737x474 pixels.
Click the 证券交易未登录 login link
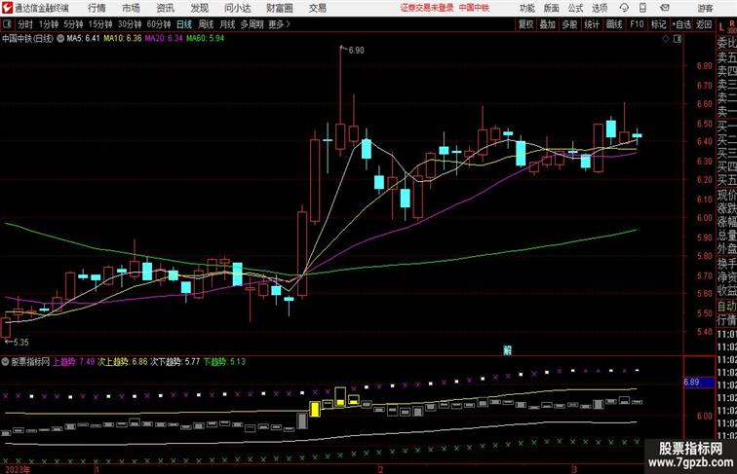coord(427,8)
